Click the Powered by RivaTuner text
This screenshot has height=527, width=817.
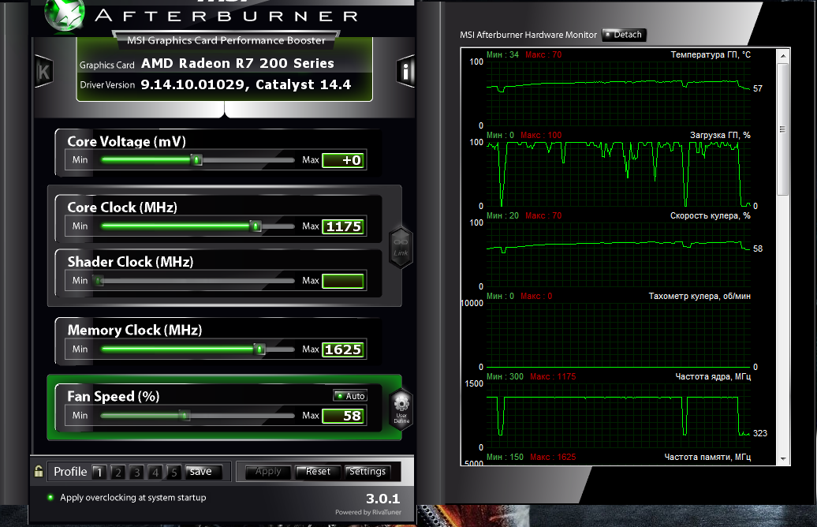click(368, 512)
